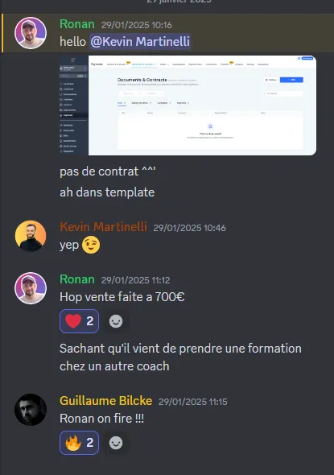Click Guillaume Bilcke's username in yellow
This screenshot has width=334, height=475.
(106, 400)
